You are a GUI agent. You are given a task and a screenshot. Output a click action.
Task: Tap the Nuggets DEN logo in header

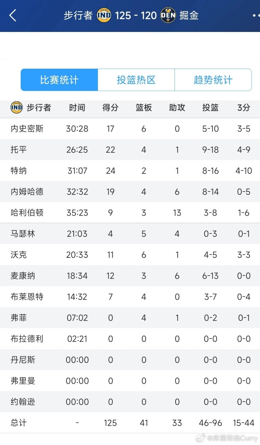pyautogui.click(x=168, y=15)
